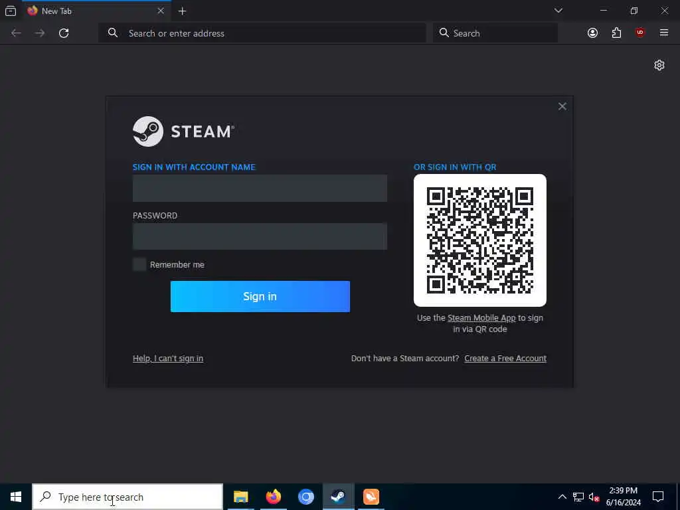
Task: Open the Extensions puzzle icon
Action: tap(616, 33)
